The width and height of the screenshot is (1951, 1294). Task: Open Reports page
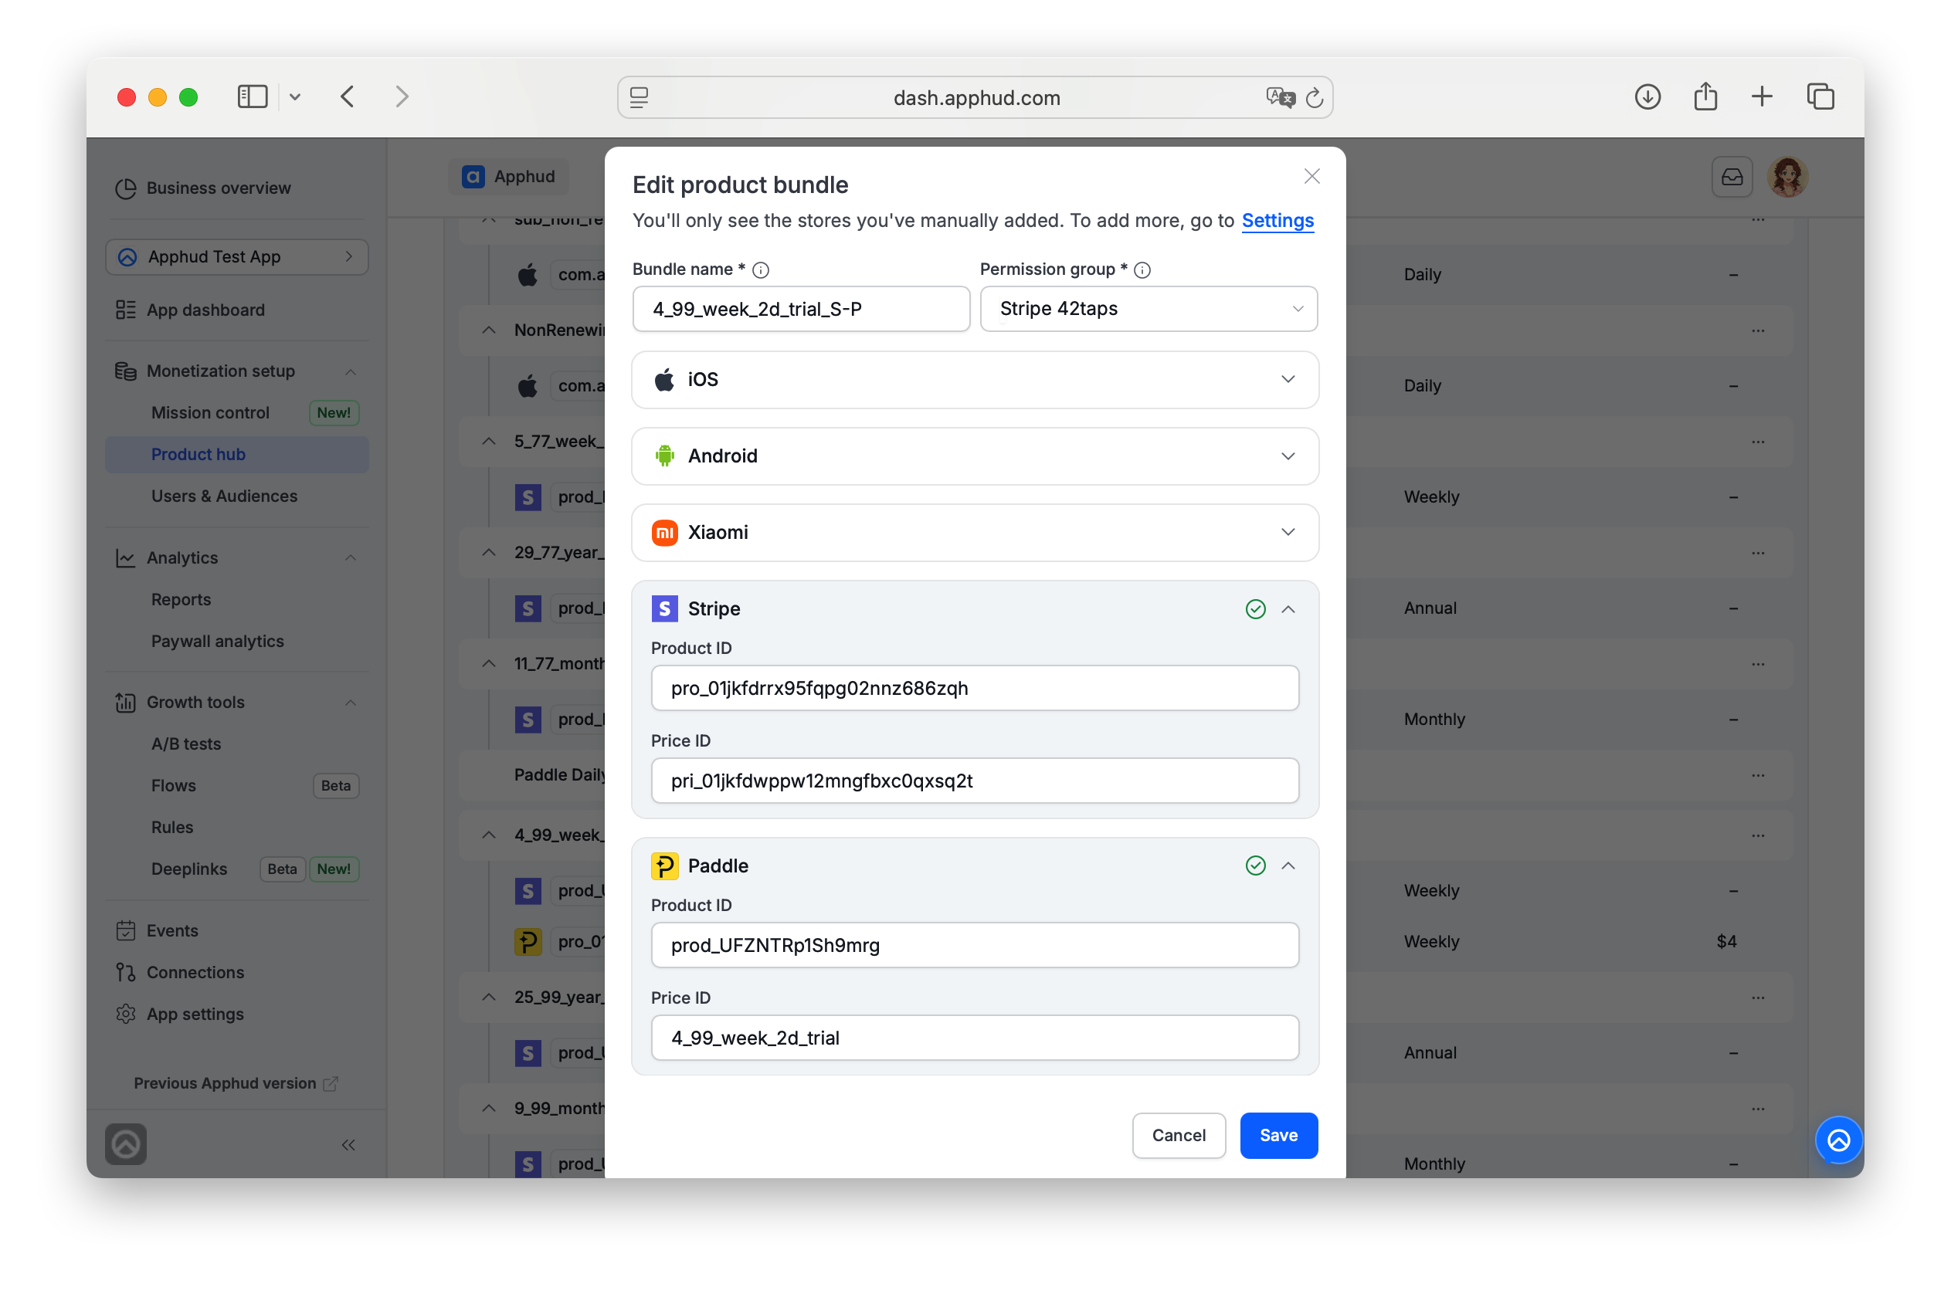tap(181, 599)
